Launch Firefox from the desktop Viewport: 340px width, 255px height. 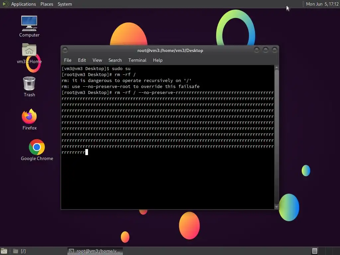coord(30,119)
